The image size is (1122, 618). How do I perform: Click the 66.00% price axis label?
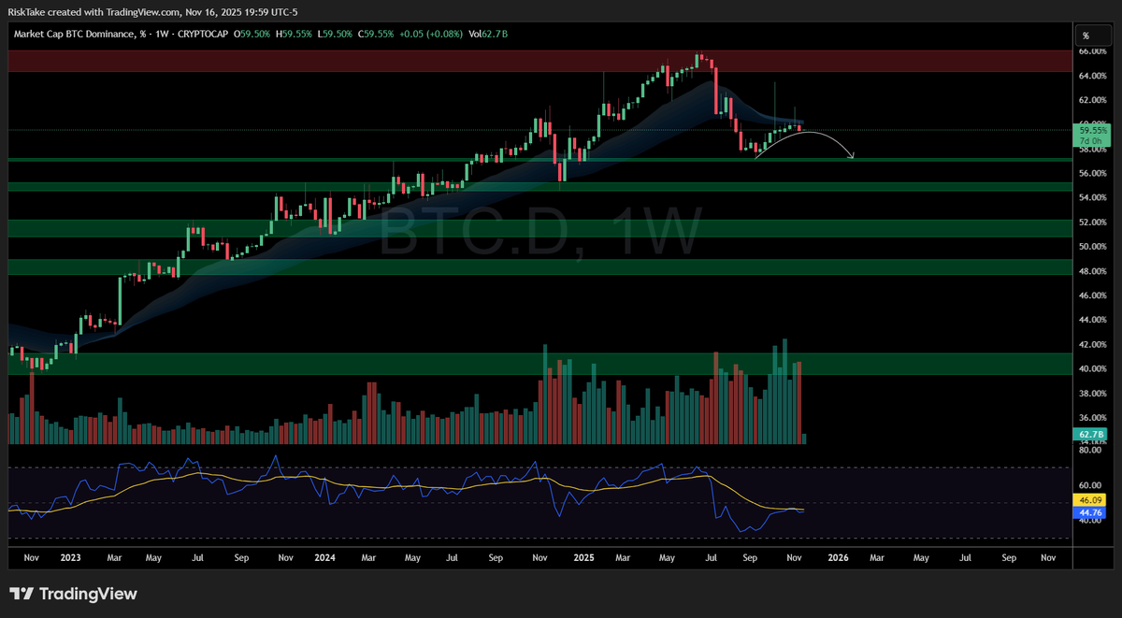pyautogui.click(x=1093, y=51)
